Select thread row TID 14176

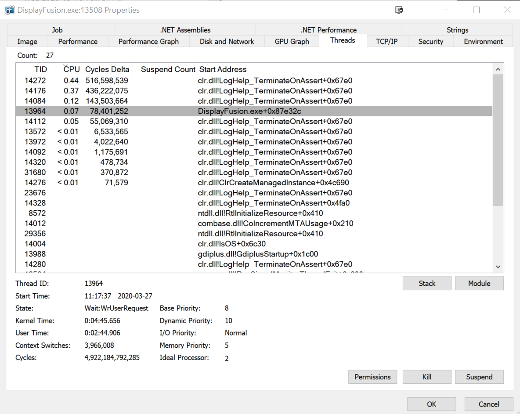click(x=254, y=91)
